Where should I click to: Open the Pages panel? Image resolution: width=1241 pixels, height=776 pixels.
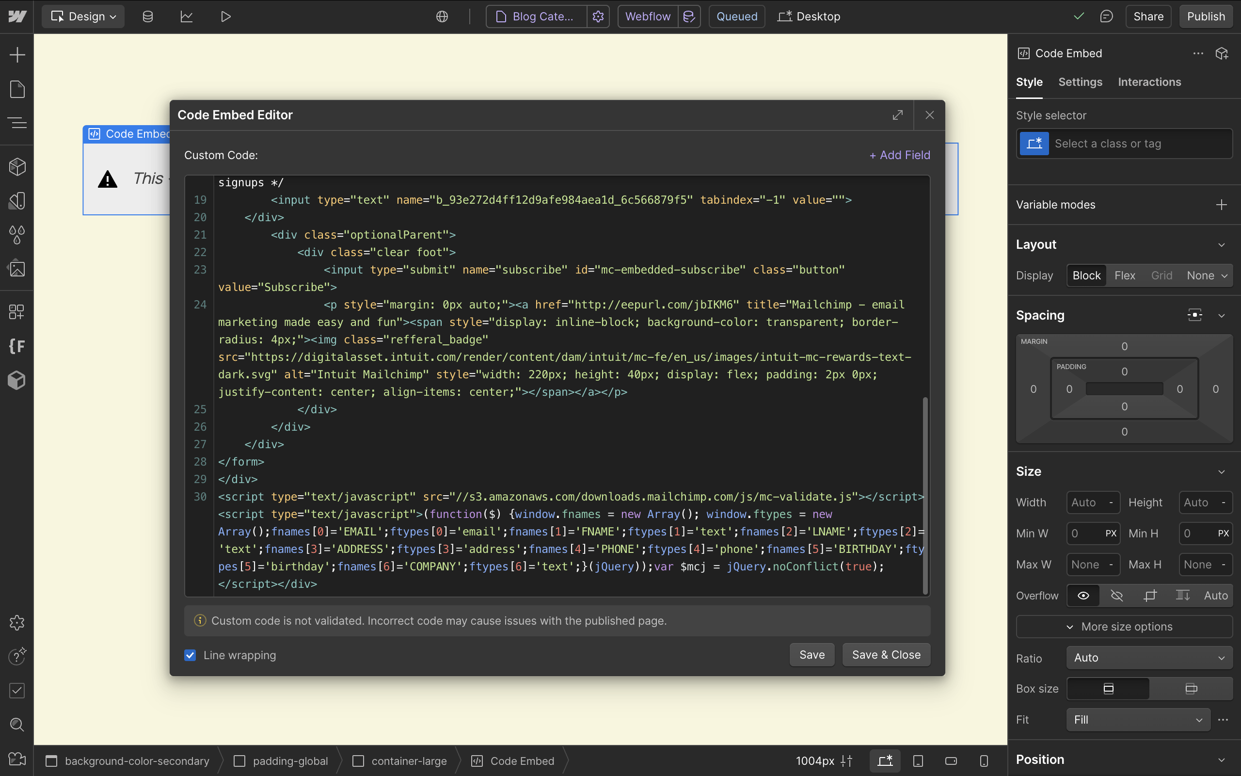click(x=17, y=89)
